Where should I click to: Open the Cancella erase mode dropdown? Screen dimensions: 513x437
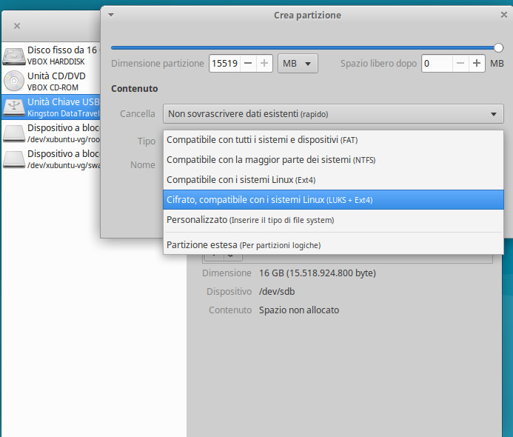333,113
